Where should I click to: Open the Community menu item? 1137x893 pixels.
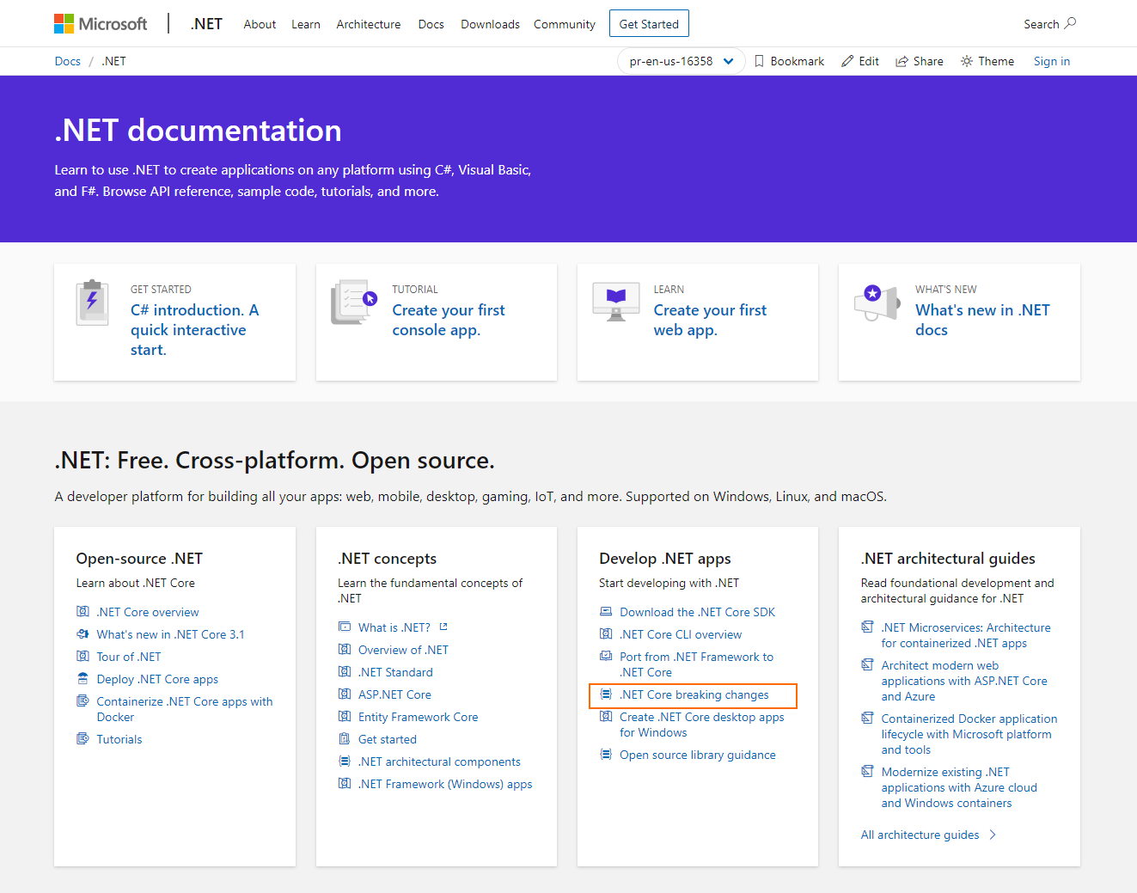[565, 24]
